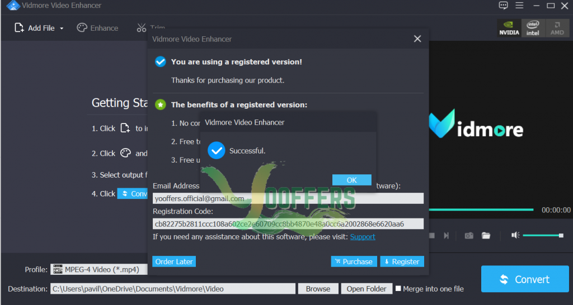Skip to next frame button
573x305 pixels.
click(x=446, y=236)
